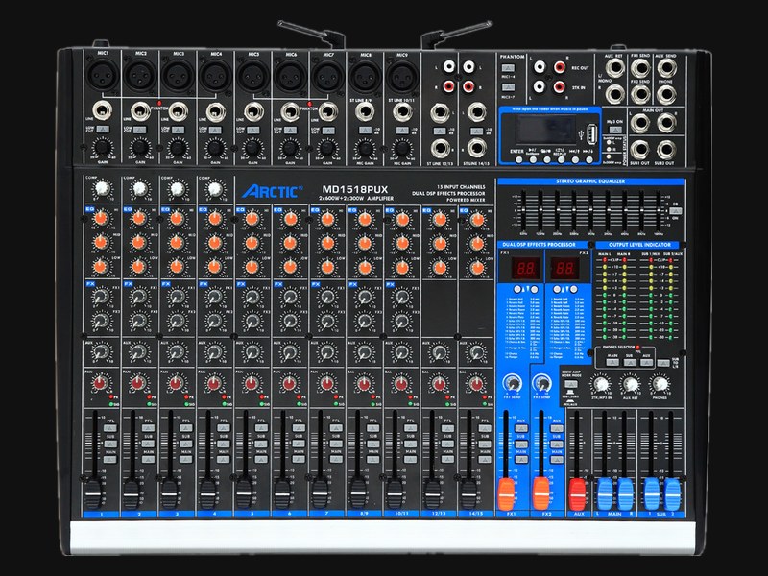Click the PHONES level white knob
This screenshot has width=768, height=576.
660,385
